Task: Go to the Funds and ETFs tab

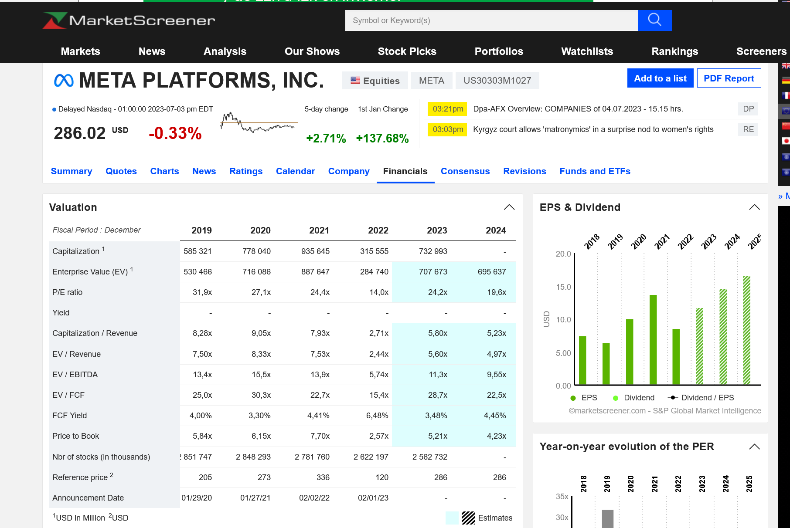Action: tap(595, 171)
